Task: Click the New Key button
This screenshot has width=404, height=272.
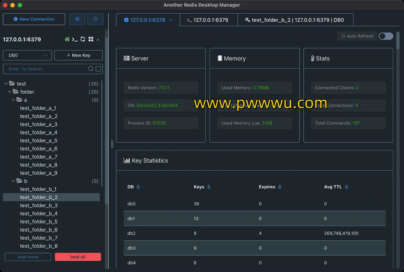Action: coord(79,55)
